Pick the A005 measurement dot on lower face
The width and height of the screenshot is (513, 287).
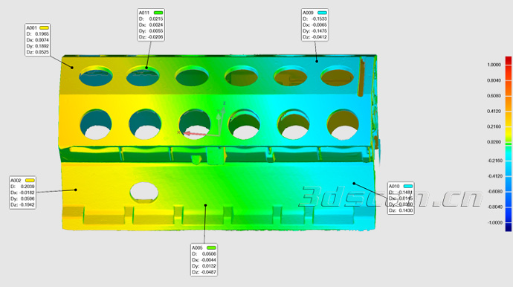point(205,205)
